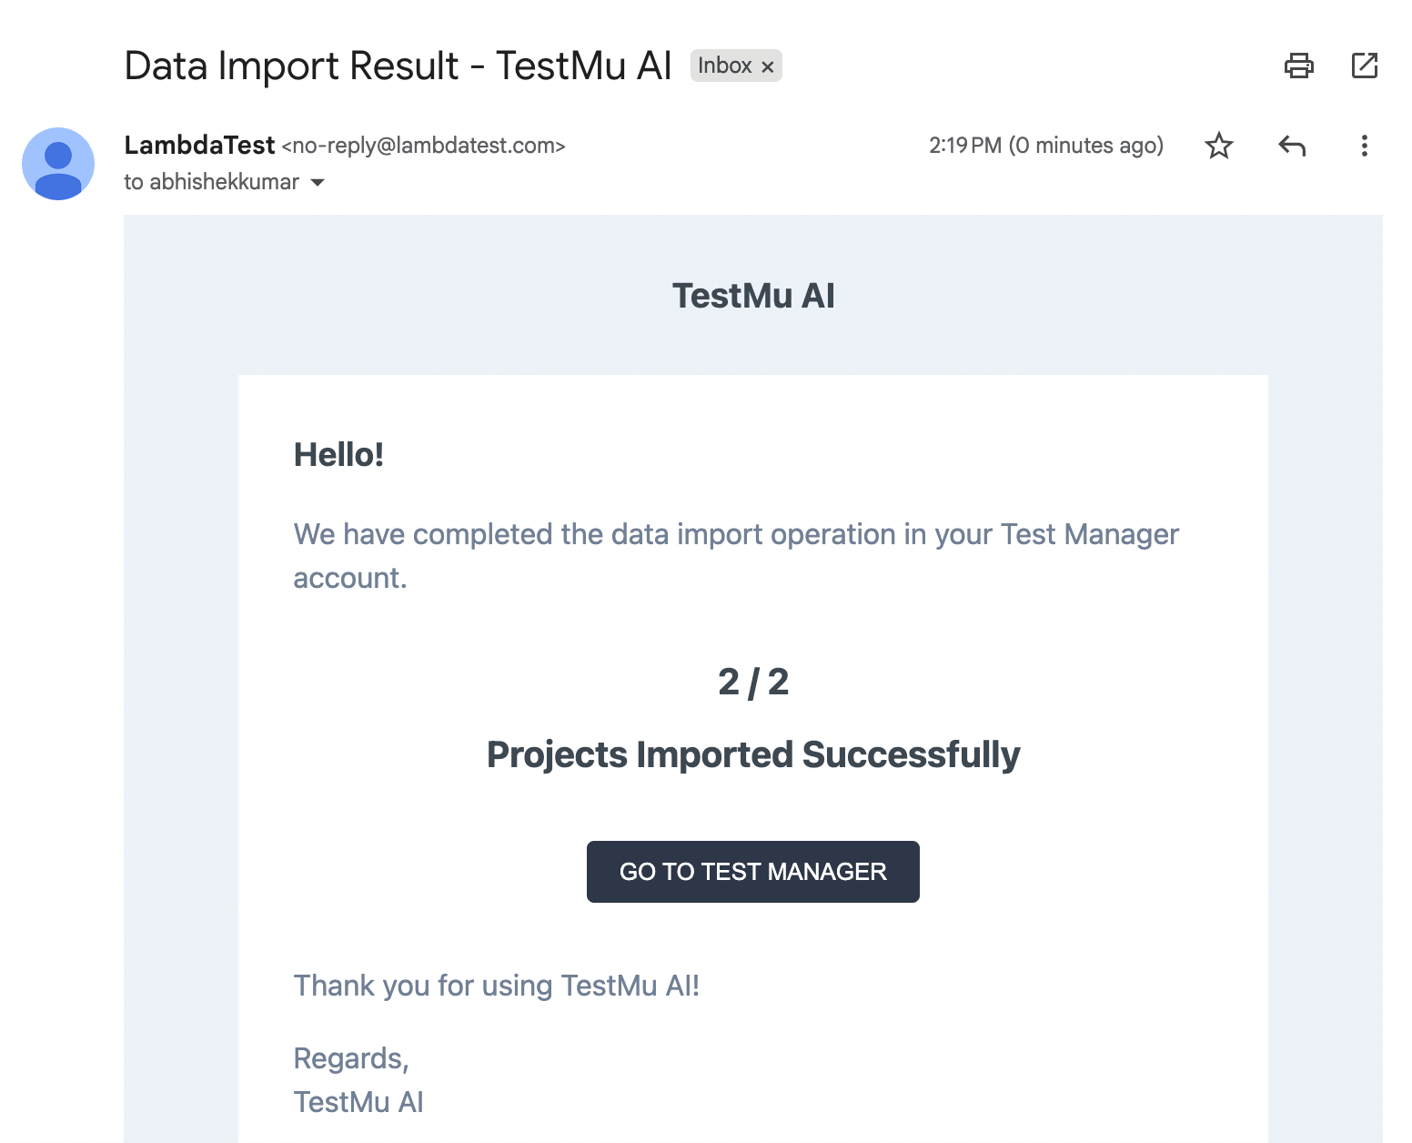The width and height of the screenshot is (1412, 1143).
Task: Reply to LambdaTest
Action: [1292, 146]
